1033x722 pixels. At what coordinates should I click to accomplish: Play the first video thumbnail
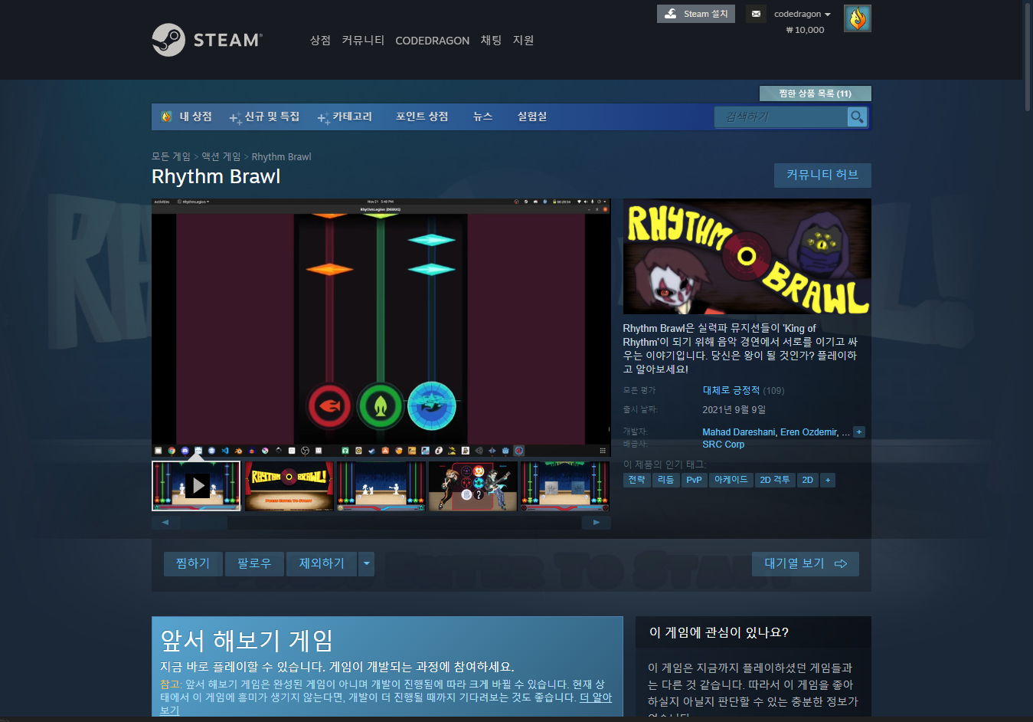click(x=196, y=486)
